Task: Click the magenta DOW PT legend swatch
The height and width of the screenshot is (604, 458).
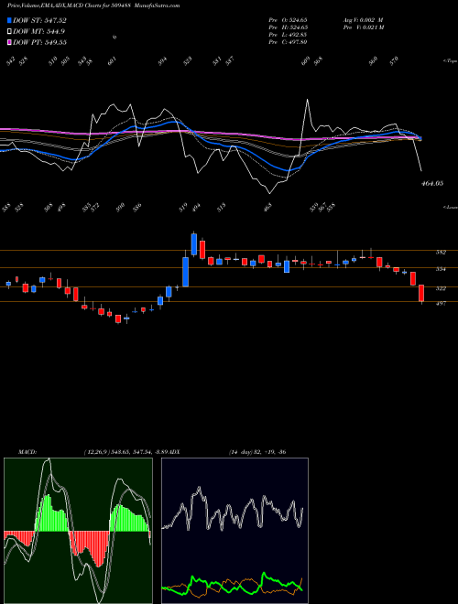Action: coord(9,42)
